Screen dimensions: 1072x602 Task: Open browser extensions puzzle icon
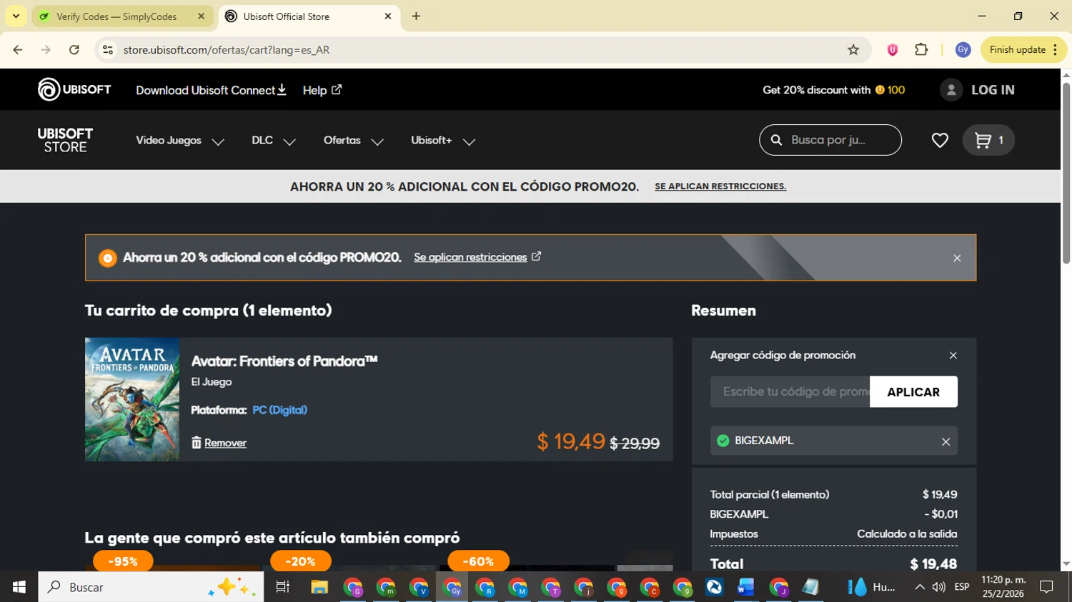(921, 50)
